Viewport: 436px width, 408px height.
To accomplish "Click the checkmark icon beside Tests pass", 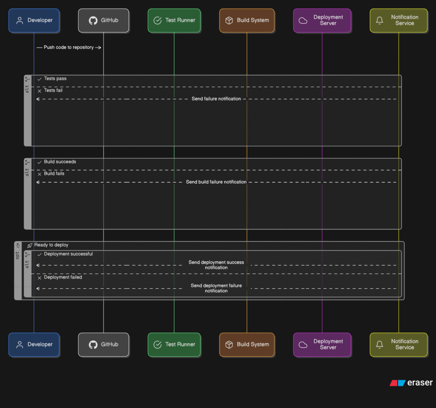I will tap(40, 79).
